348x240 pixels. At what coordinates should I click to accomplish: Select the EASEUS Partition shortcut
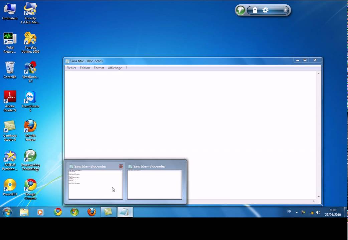click(10, 160)
